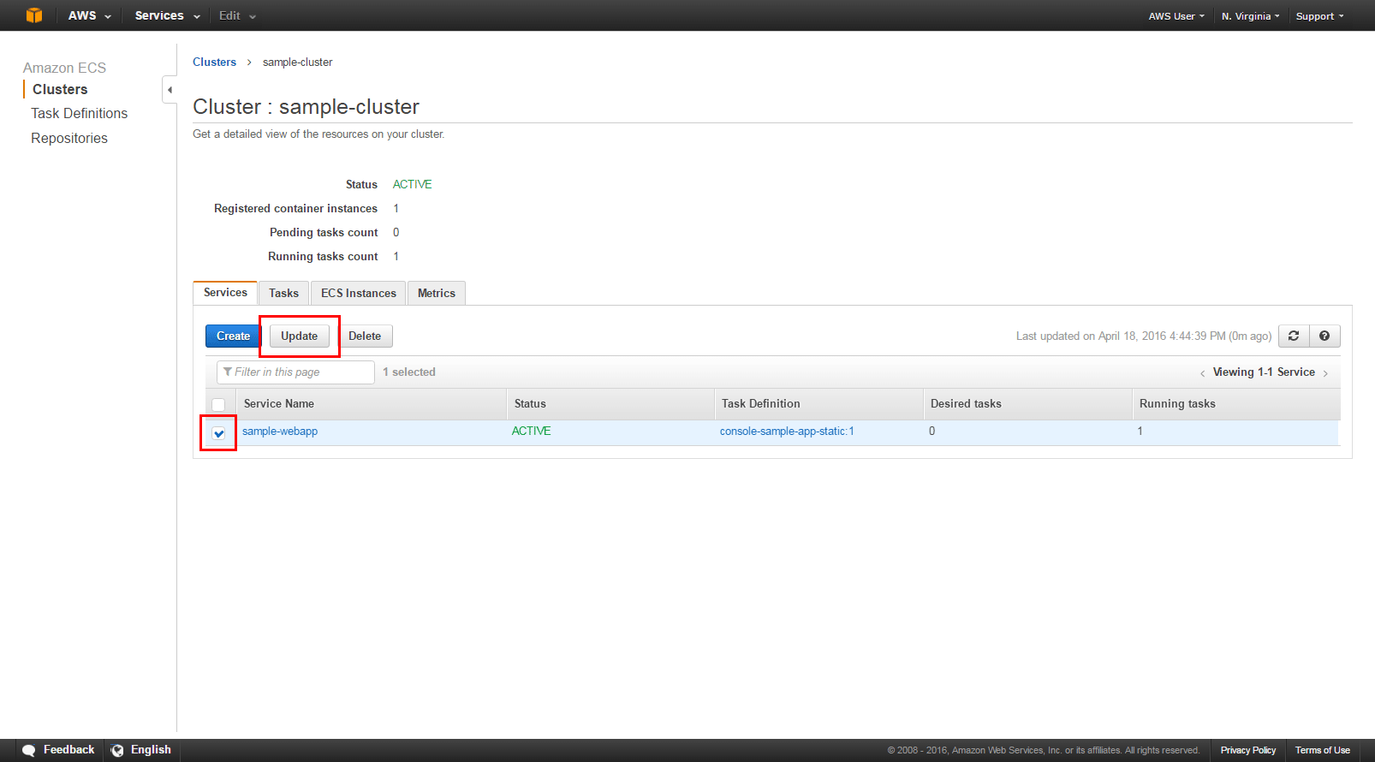Go to previous page of services
Viewport: 1375px width, 762px height.
pos(1202,373)
